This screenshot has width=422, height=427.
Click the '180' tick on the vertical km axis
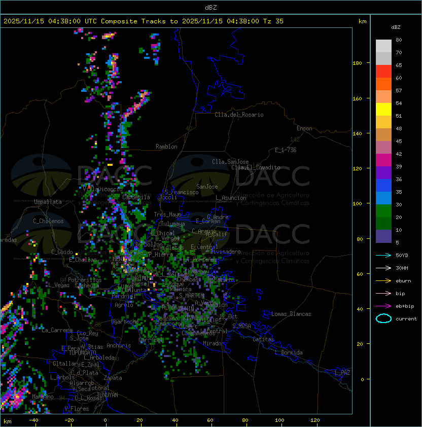pyautogui.click(x=357, y=63)
